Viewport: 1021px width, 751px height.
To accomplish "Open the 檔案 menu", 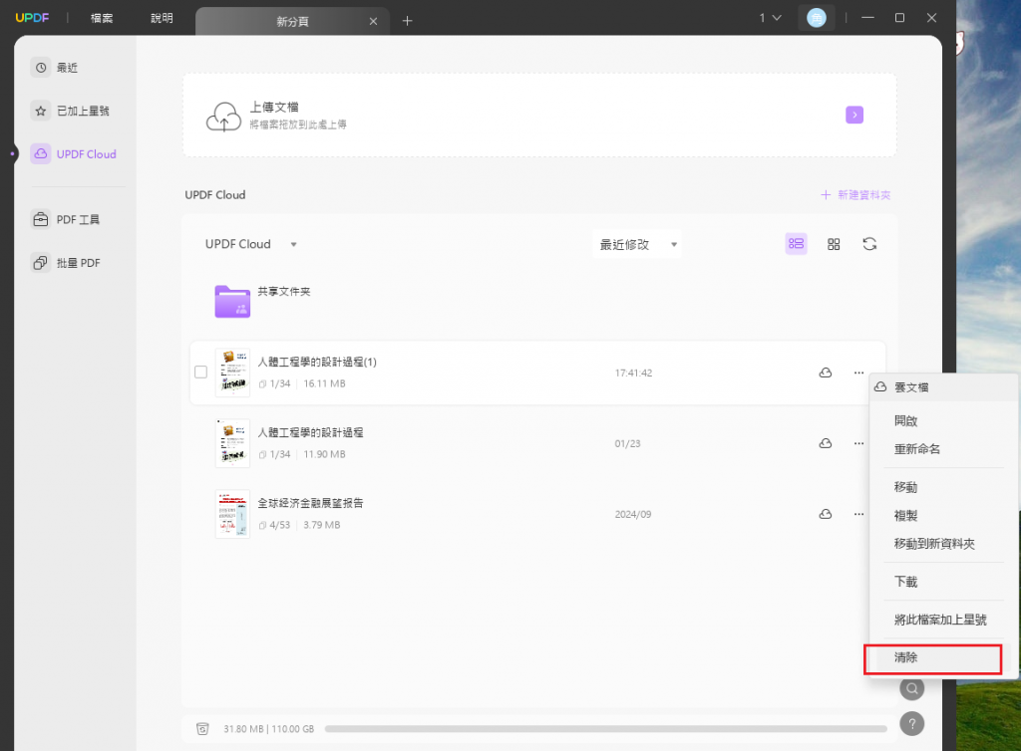I will coord(102,18).
